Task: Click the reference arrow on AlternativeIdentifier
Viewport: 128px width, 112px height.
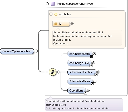Action: coord(96,75)
